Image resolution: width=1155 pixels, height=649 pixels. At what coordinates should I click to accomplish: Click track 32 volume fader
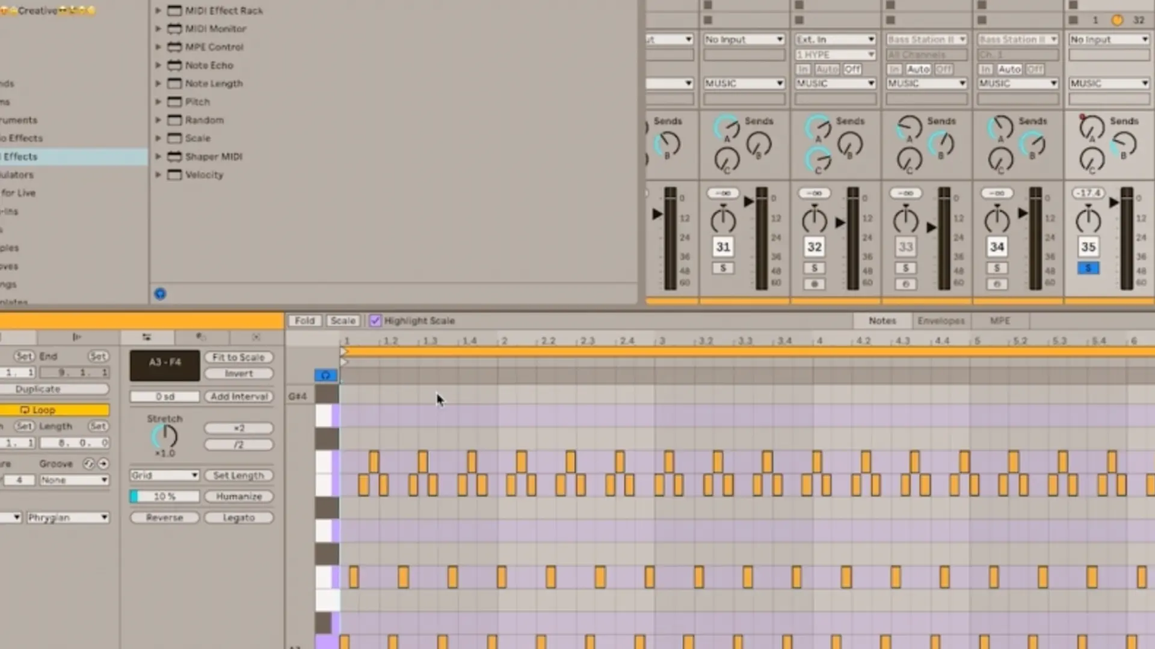pos(840,223)
